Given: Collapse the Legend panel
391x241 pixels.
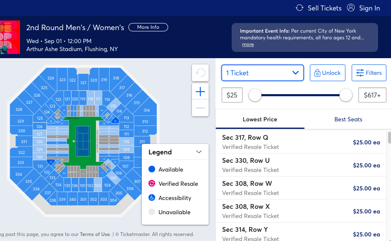Looking at the screenshot, I should click(x=199, y=152).
